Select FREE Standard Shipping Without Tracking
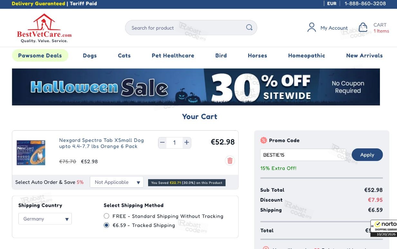The width and height of the screenshot is (397, 249). [x=107, y=216]
